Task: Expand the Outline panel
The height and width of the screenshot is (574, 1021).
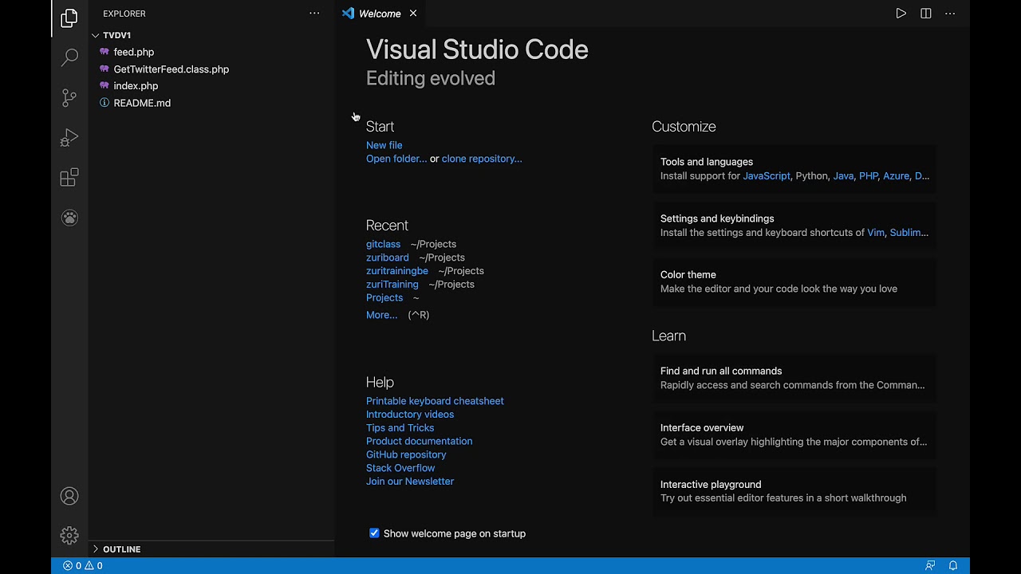Action: pos(121,549)
